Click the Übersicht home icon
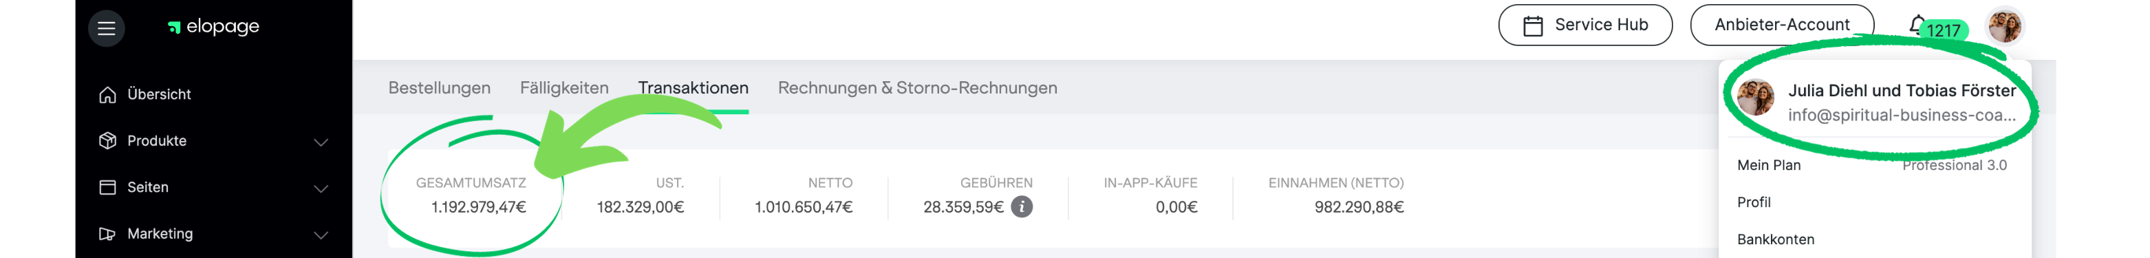The image size is (2150, 258). click(x=107, y=94)
